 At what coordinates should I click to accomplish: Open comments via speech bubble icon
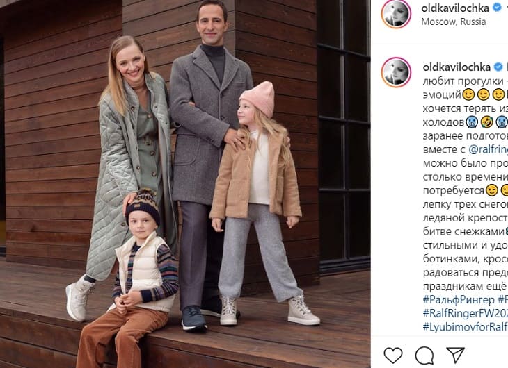point(424,356)
